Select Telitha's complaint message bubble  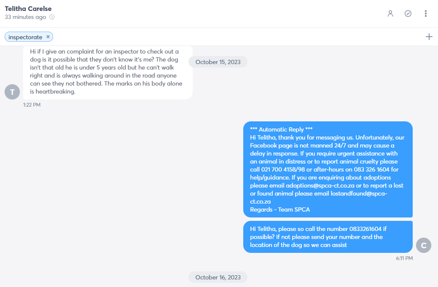[108, 72]
